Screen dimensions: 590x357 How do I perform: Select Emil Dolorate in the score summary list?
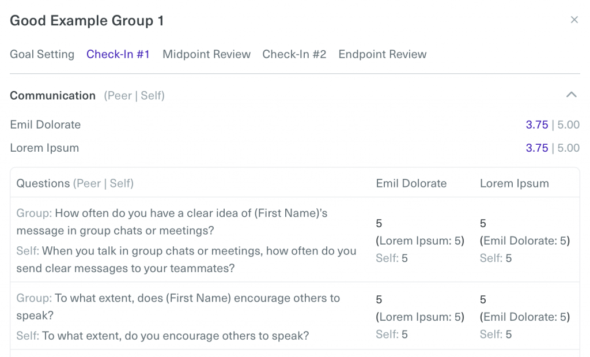pos(46,125)
